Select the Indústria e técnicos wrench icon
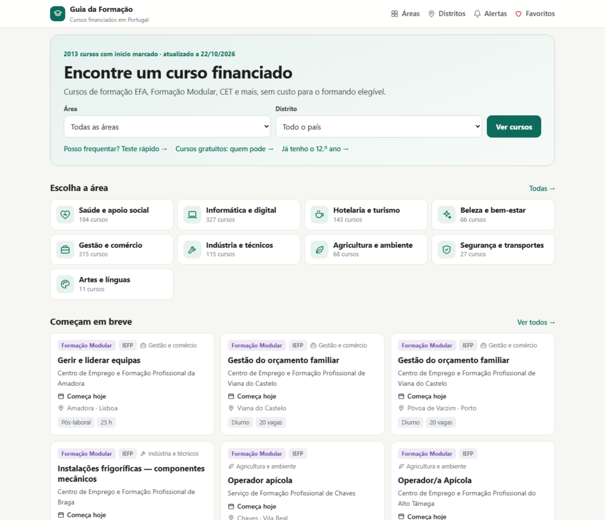 pyautogui.click(x=192, y=249)
